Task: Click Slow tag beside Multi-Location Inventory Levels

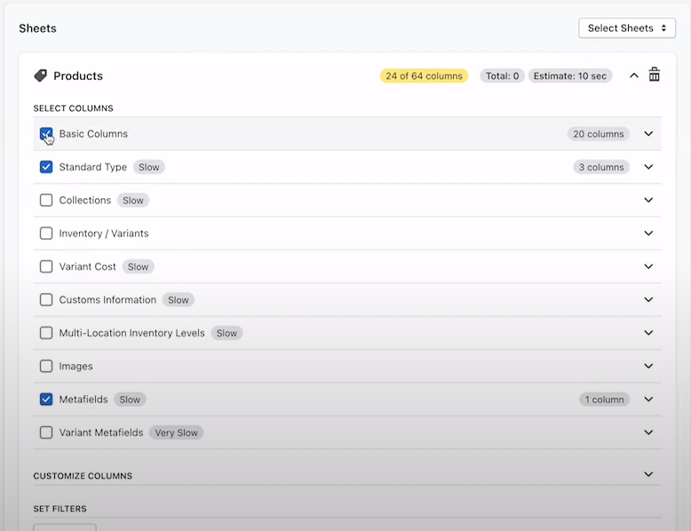Action: coord(226,333)
